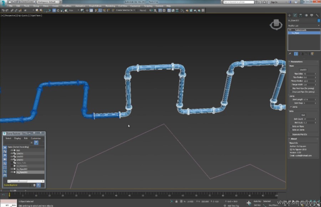Uncheck the Joints checkbox
Viewport: 321px width, 207px height.
(x=291, y=107)
